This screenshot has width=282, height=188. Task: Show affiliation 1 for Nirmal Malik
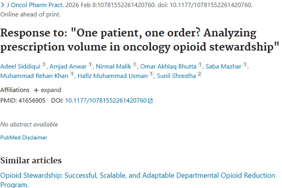(x=135, y=65)
